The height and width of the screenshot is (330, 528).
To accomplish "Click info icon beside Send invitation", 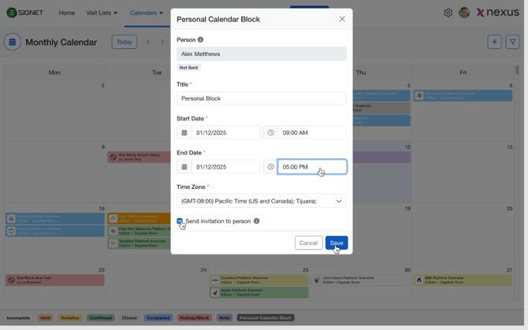I will tap(256, 221).
